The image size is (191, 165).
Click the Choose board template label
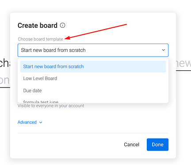[40, 39]
